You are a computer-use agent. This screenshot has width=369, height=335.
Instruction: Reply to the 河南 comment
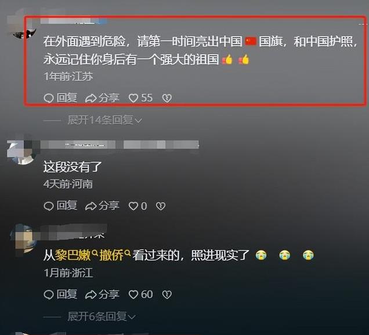coord(60,206)
